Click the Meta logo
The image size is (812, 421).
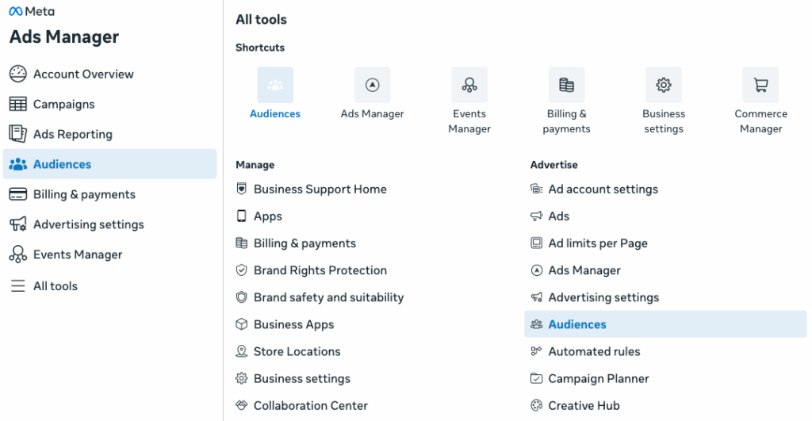pyautogui.click(x=32, y=11)
